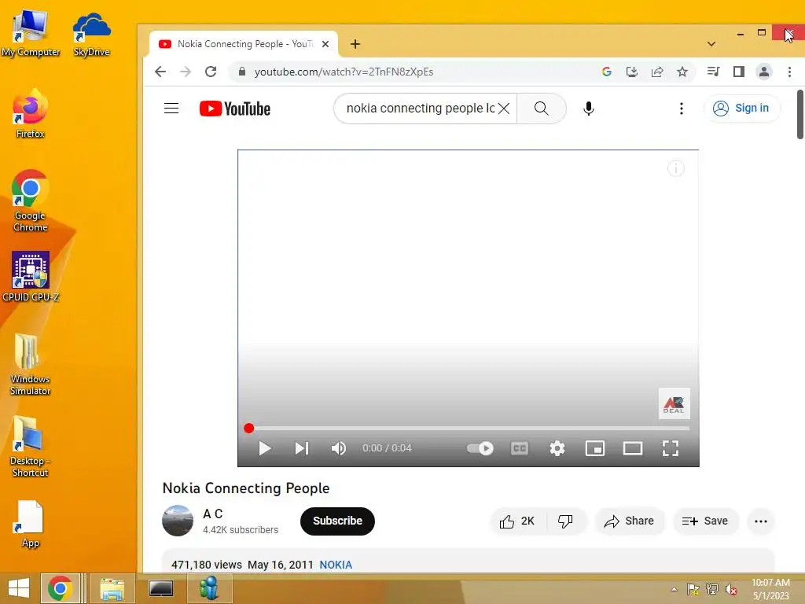Image resolution: width=805 pixels, height=604 pixels.
Task: Show the video info card icon
Action: coord(675,168)
